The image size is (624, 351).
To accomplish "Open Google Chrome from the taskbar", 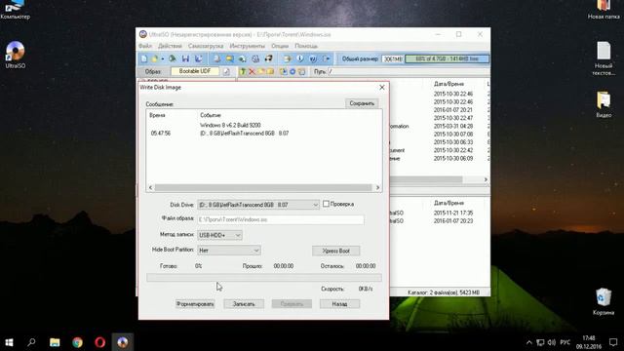I will click(x=77, y=342).
